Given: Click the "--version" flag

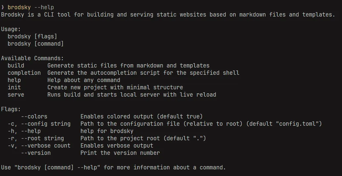Looking at the screenshot, I should [36, 153].
